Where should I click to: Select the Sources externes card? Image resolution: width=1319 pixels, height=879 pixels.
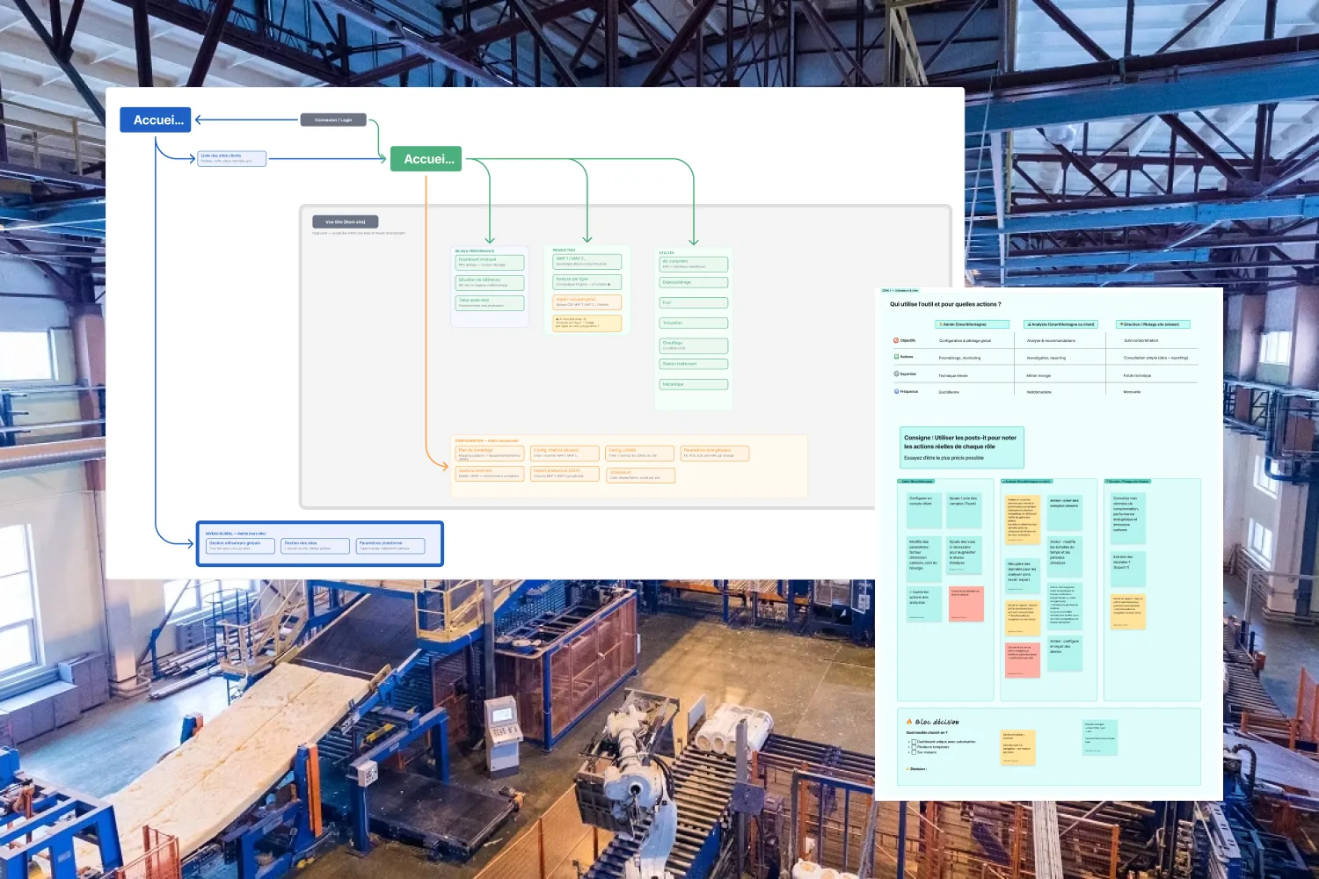[490, 475]
